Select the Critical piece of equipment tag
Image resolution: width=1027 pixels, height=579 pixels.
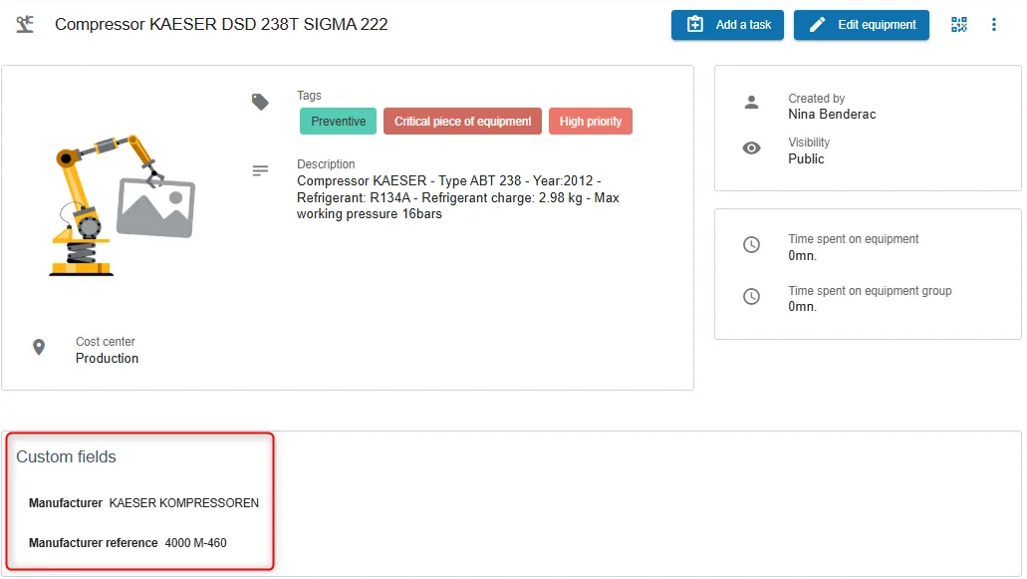[462, 122]
